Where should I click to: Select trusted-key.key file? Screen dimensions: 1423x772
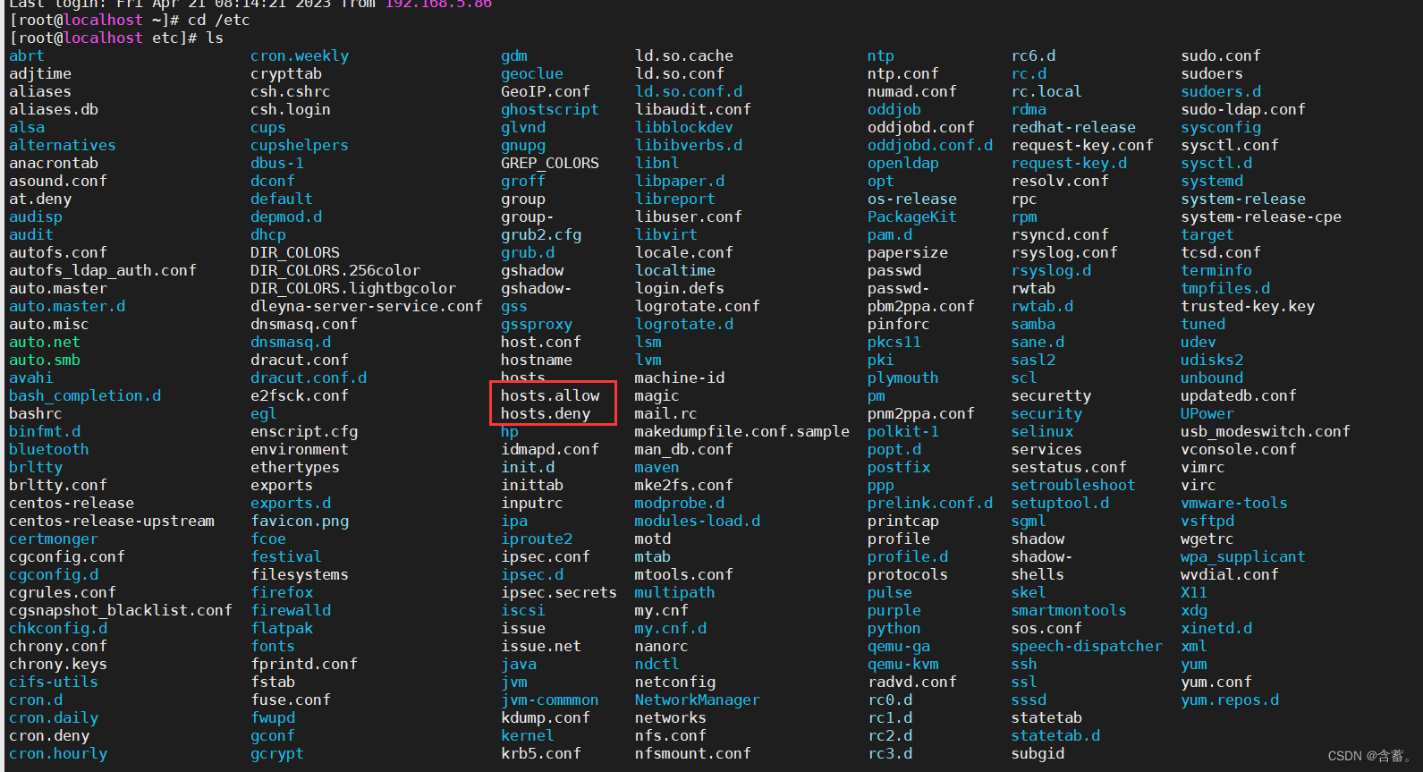(1248, 306)
